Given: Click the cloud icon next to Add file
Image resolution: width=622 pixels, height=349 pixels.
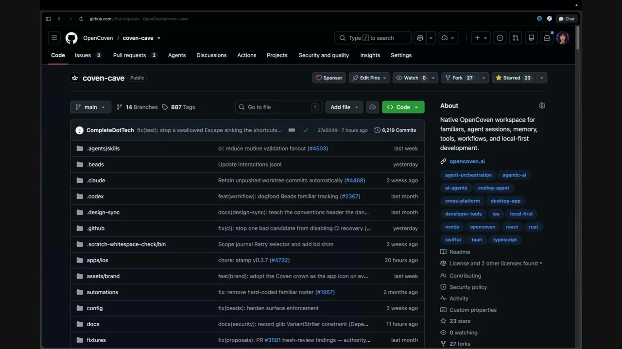Looking at the screenshot, I should pos(373,107).
